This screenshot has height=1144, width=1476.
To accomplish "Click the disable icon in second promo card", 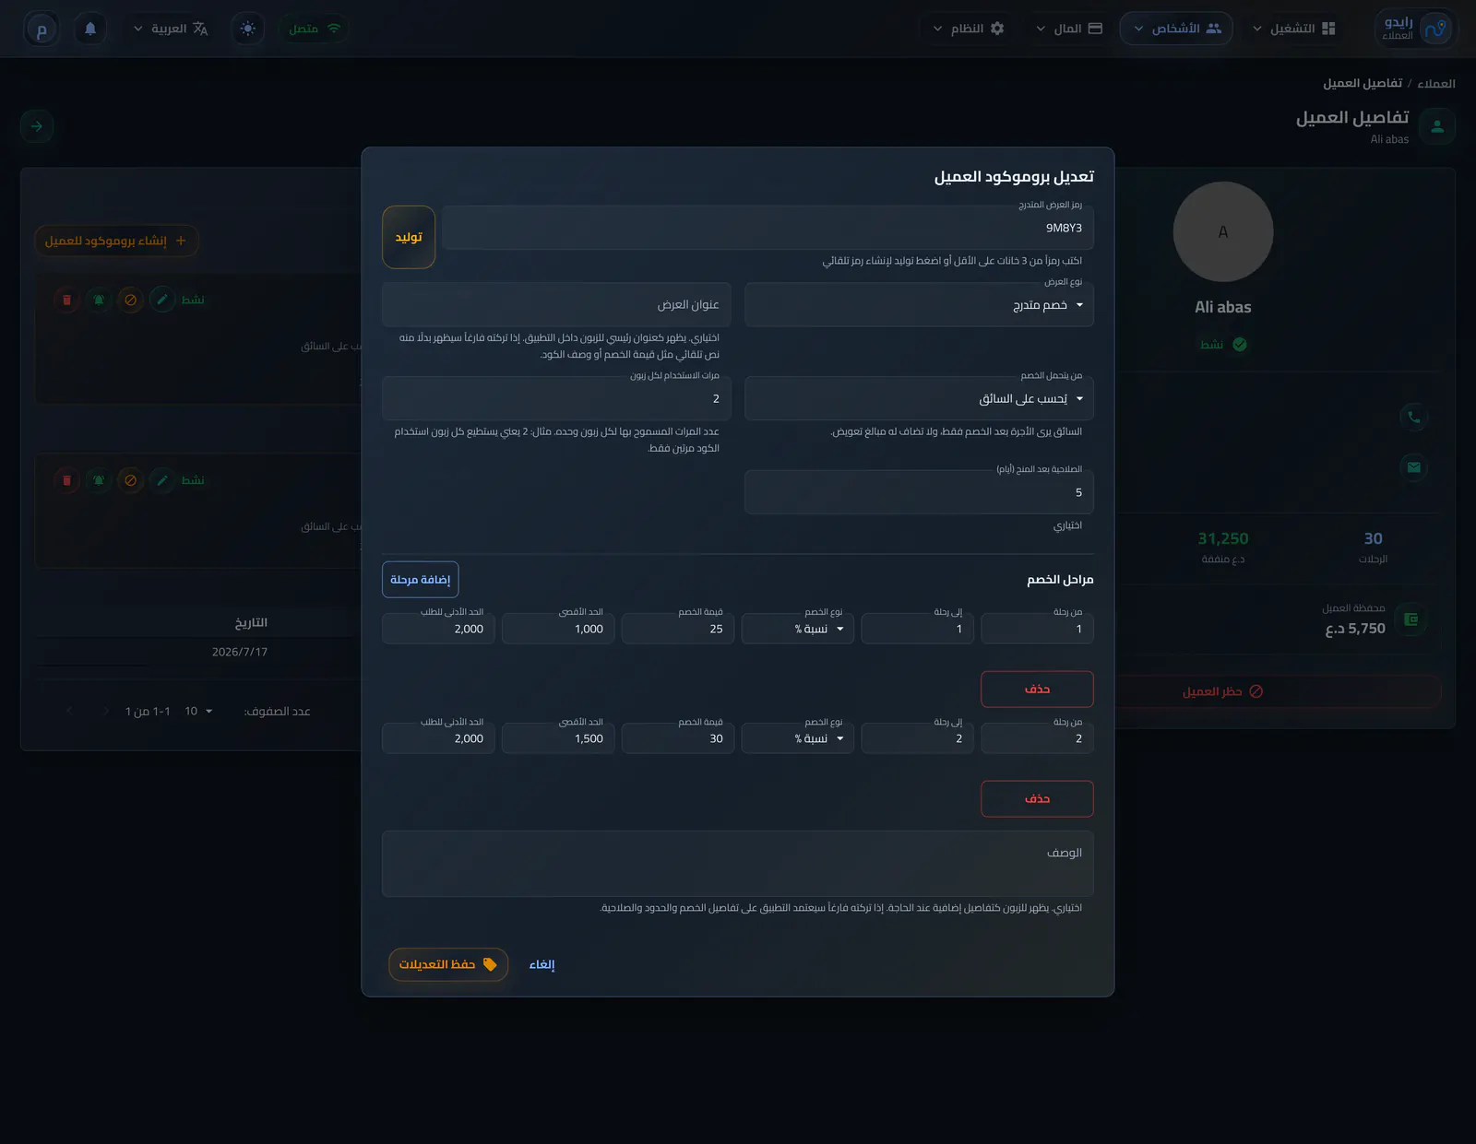I will (x=131, y=480).
